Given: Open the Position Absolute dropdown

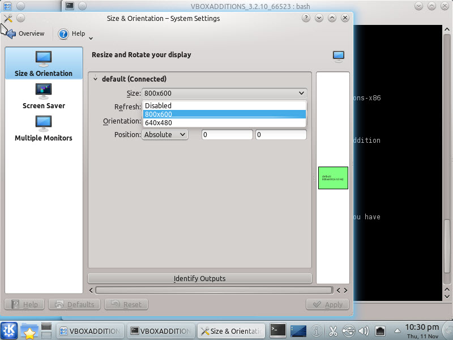Looking at the screenshot, I should (165, 134).
